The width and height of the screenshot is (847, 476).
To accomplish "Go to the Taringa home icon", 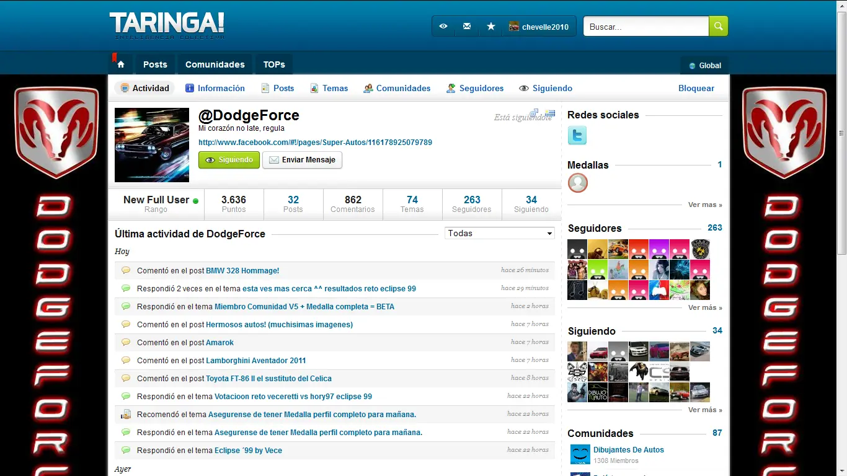I will (x=121, y=64).
